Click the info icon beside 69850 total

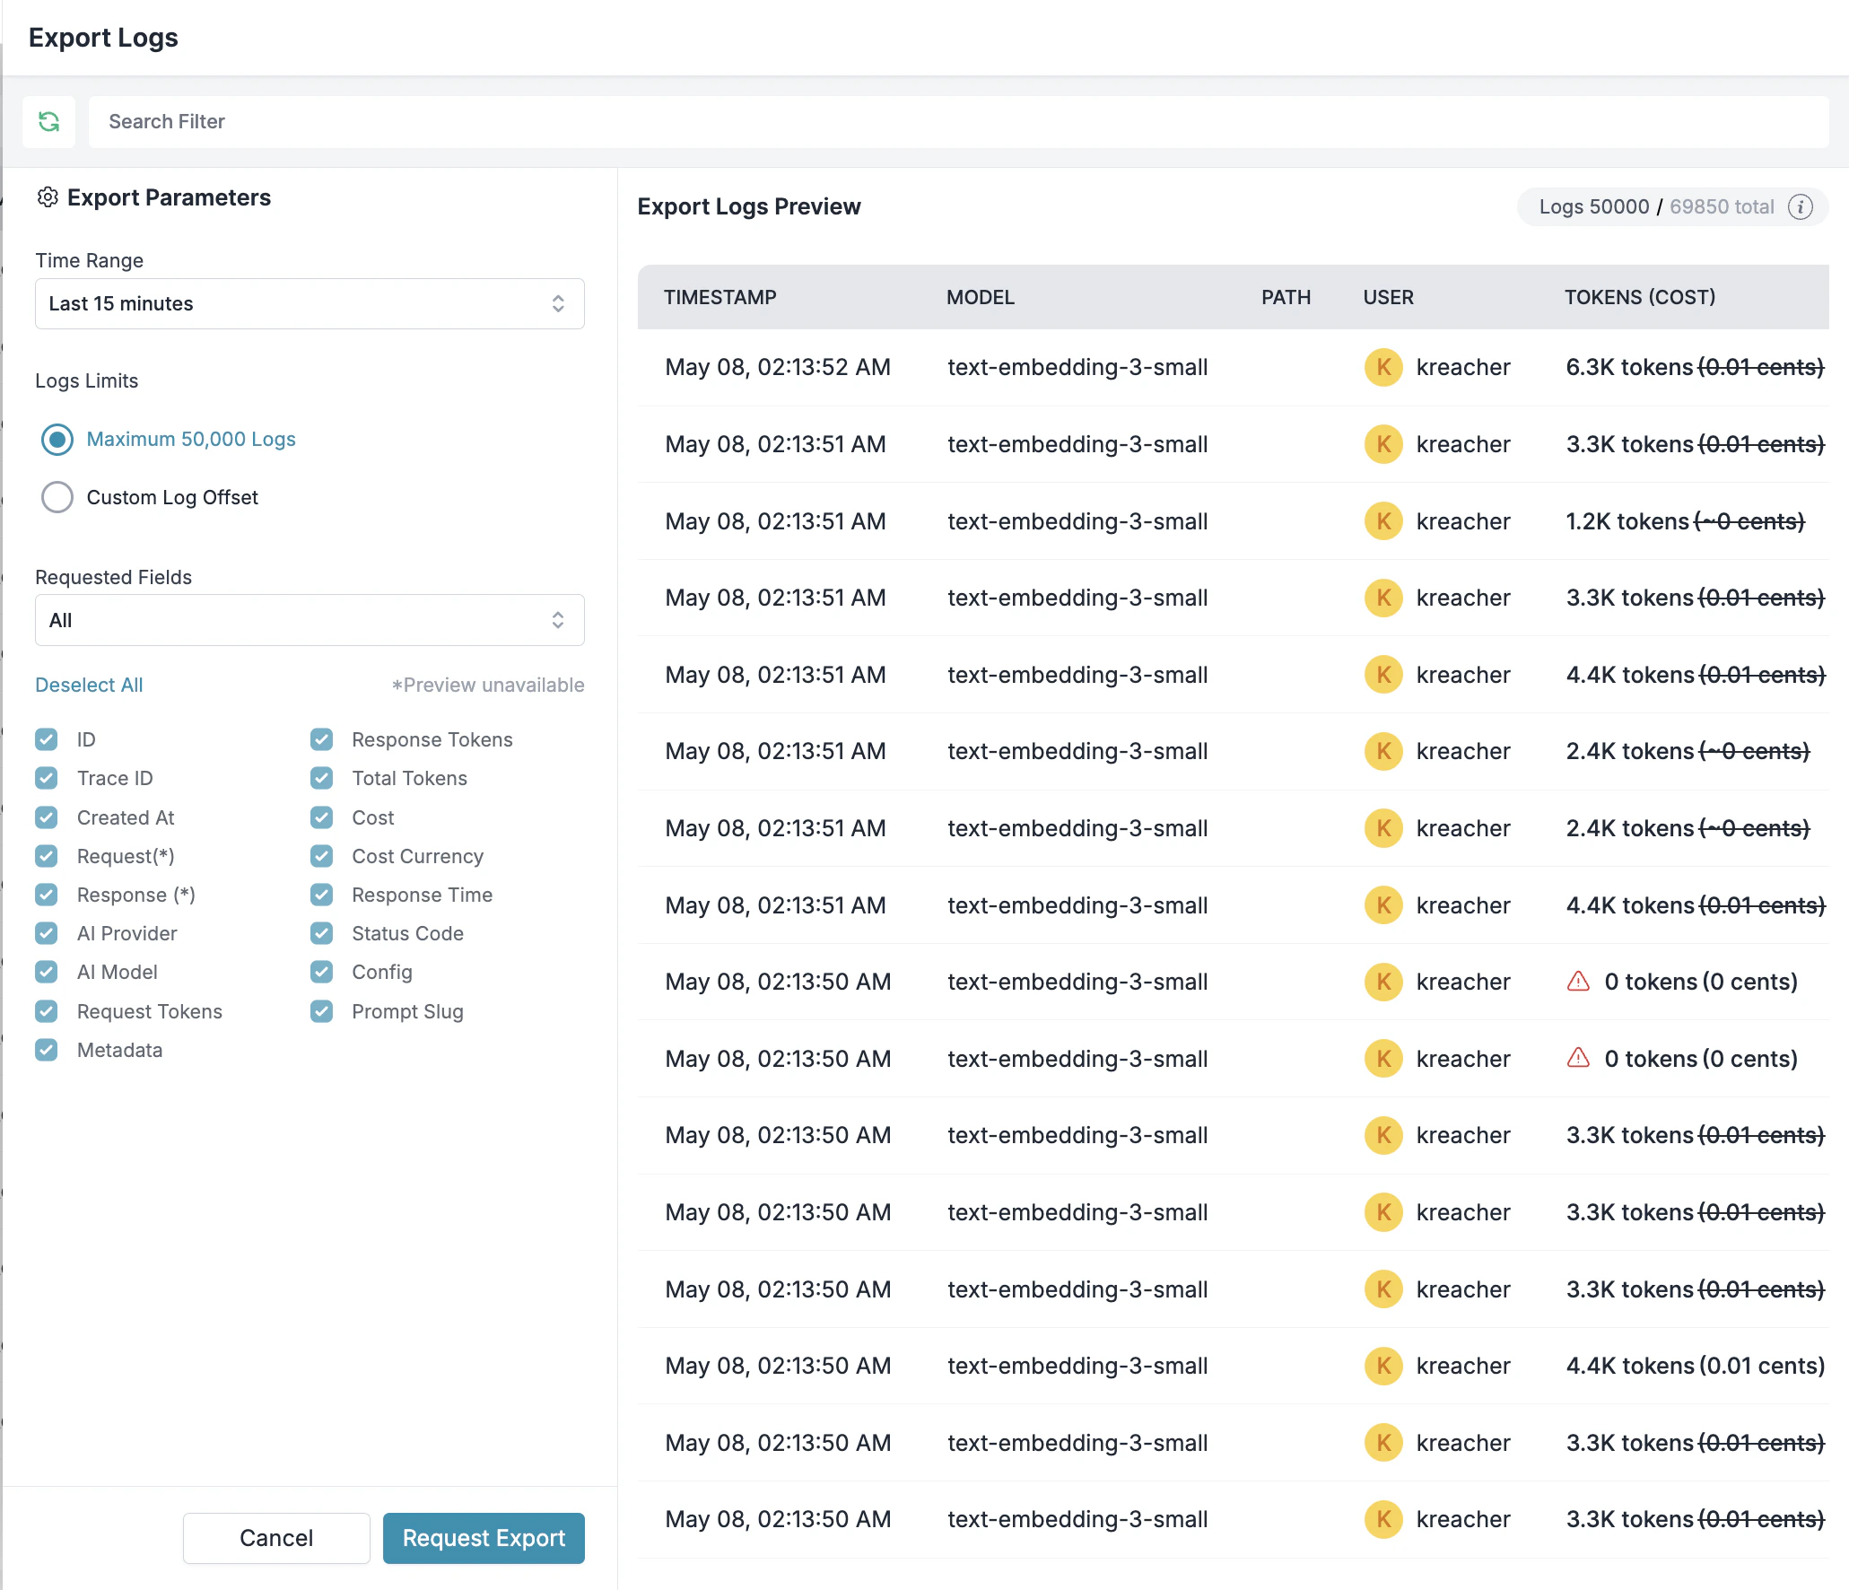[x=1801, y=206]
